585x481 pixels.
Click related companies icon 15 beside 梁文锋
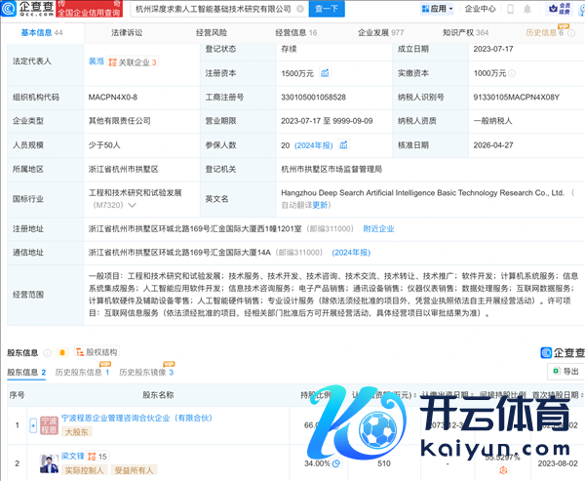point(97,457)
